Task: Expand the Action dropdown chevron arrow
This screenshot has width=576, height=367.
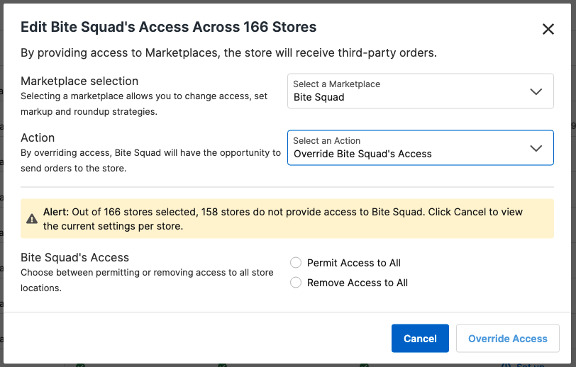Action: [536, 148]
